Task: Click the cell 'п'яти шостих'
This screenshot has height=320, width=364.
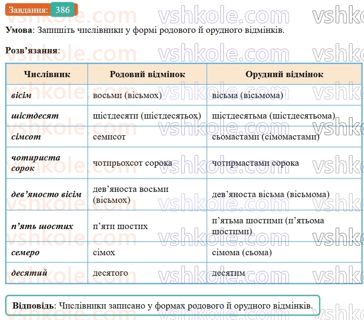Action: [147, 226]
